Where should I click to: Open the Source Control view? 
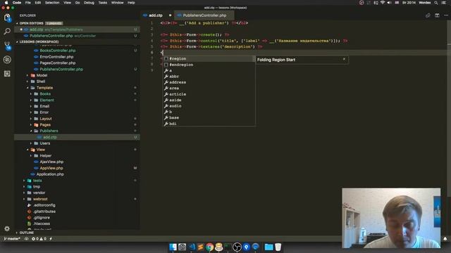click(7, 46)
